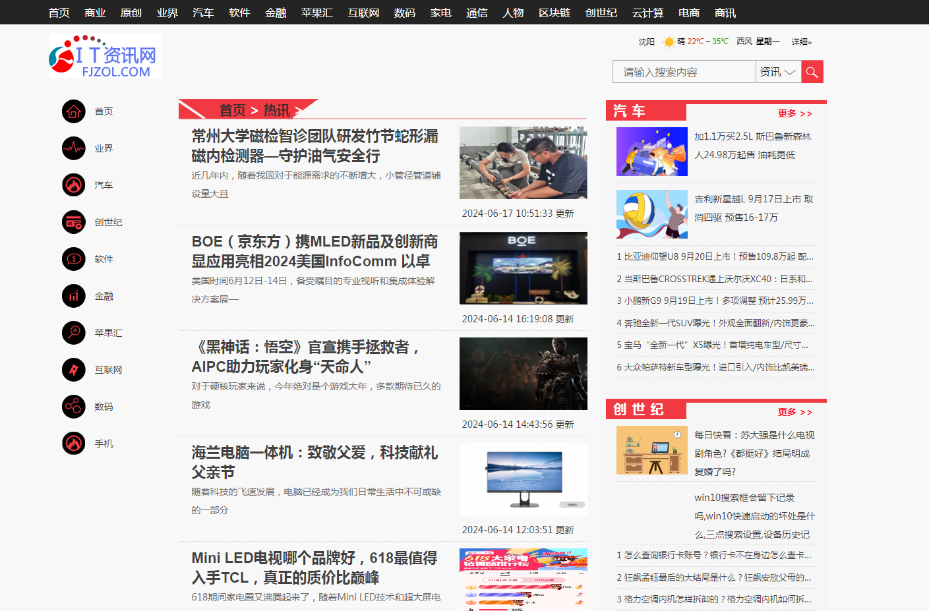The height and width of the screenshot is (611, 929).
Task: Open 互联网 in the top navigation bar
Action: coord(364,13)
